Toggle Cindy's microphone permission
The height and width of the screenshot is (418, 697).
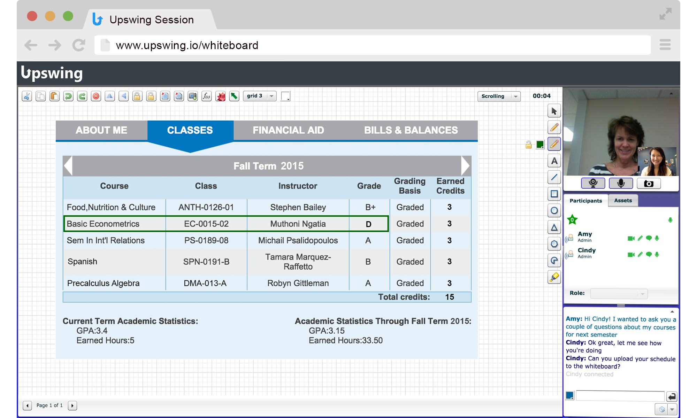(657, 255)
